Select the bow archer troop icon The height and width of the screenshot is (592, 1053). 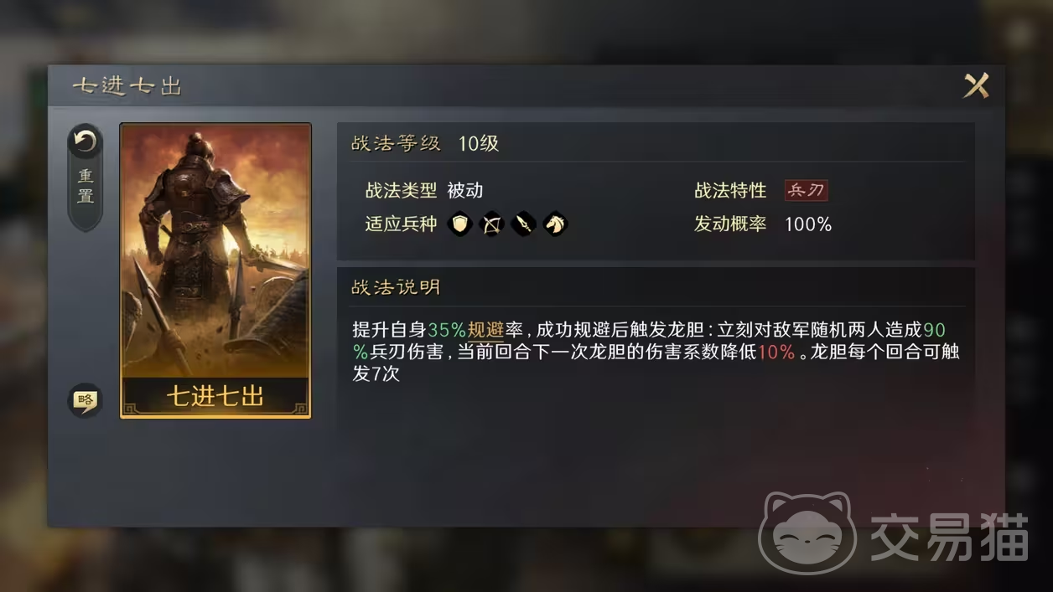pos(491,224)
